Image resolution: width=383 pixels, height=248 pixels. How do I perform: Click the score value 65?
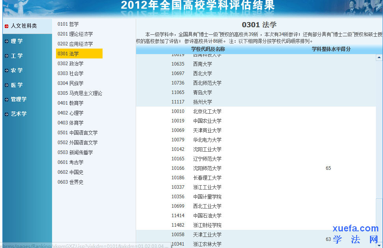click(328, 168)
